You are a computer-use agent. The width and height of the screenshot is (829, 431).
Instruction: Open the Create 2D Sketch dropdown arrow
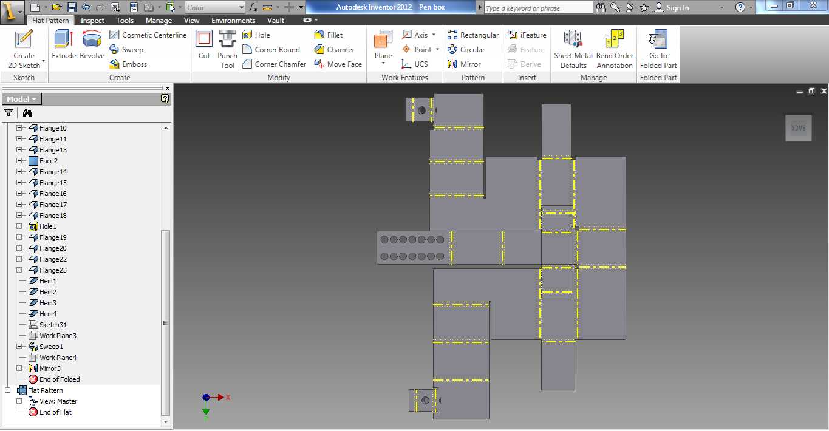tap(44, 62)
